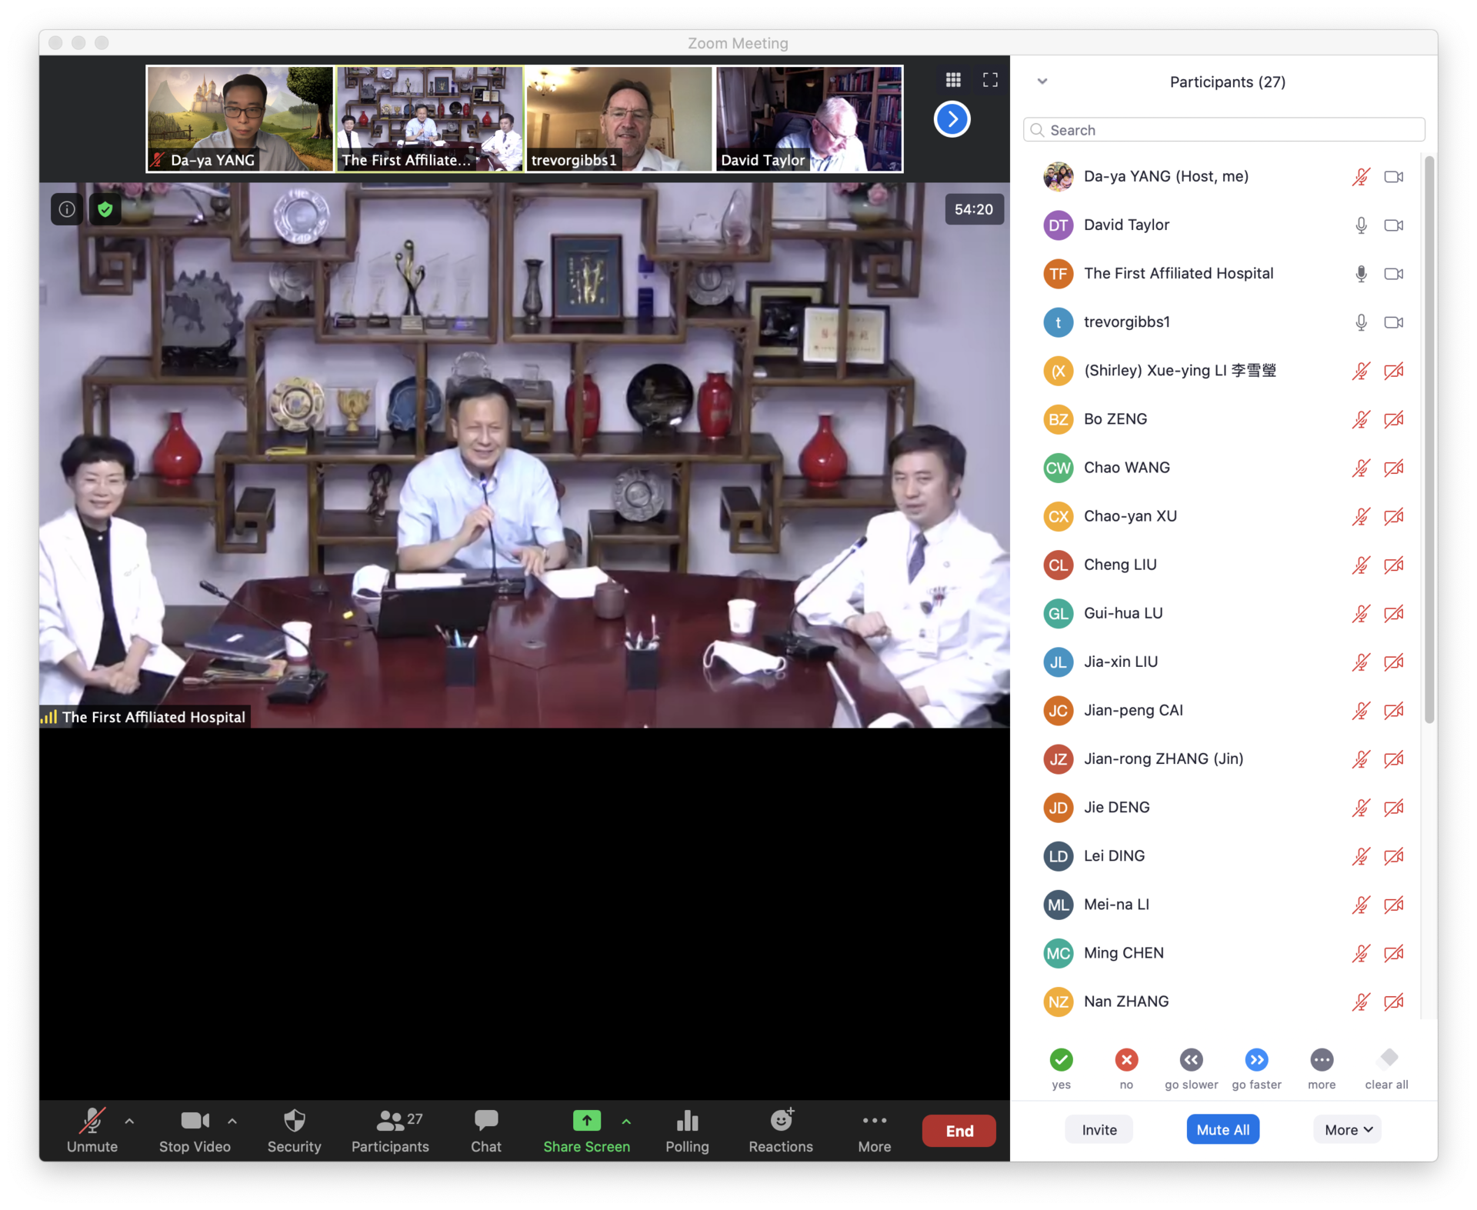Screen dimensions: 1477x1210
Task: Click into the participants Search field
Action: [x=1224, y=130]
